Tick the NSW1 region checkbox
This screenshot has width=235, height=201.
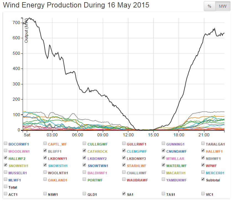click(45, 194)
